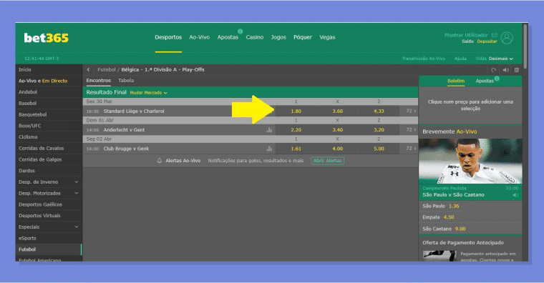Image resolution: width=544 pixels, height=283 pixels.
Task: Expand Desp. de Inverno in sidebar
Action: [49, 182]
